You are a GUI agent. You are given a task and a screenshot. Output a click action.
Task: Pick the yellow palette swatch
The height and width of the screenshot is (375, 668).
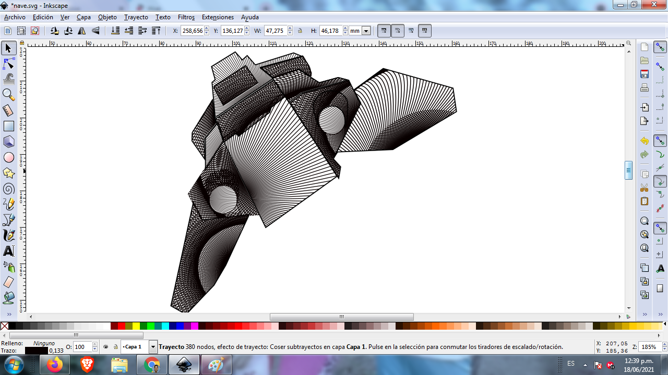pyautogui.click(x=136, y=326)
